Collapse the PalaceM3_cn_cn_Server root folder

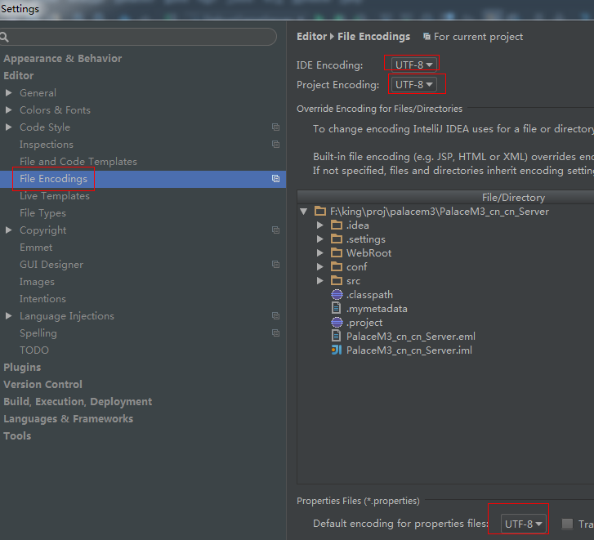click(303, 212)
